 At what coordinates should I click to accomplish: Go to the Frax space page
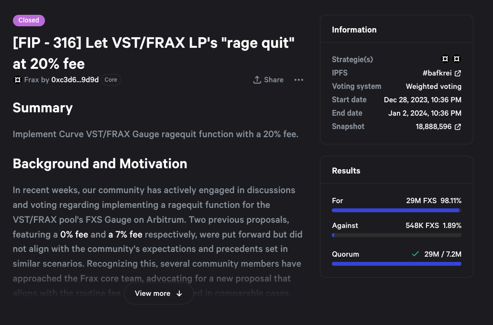[32, 80]
